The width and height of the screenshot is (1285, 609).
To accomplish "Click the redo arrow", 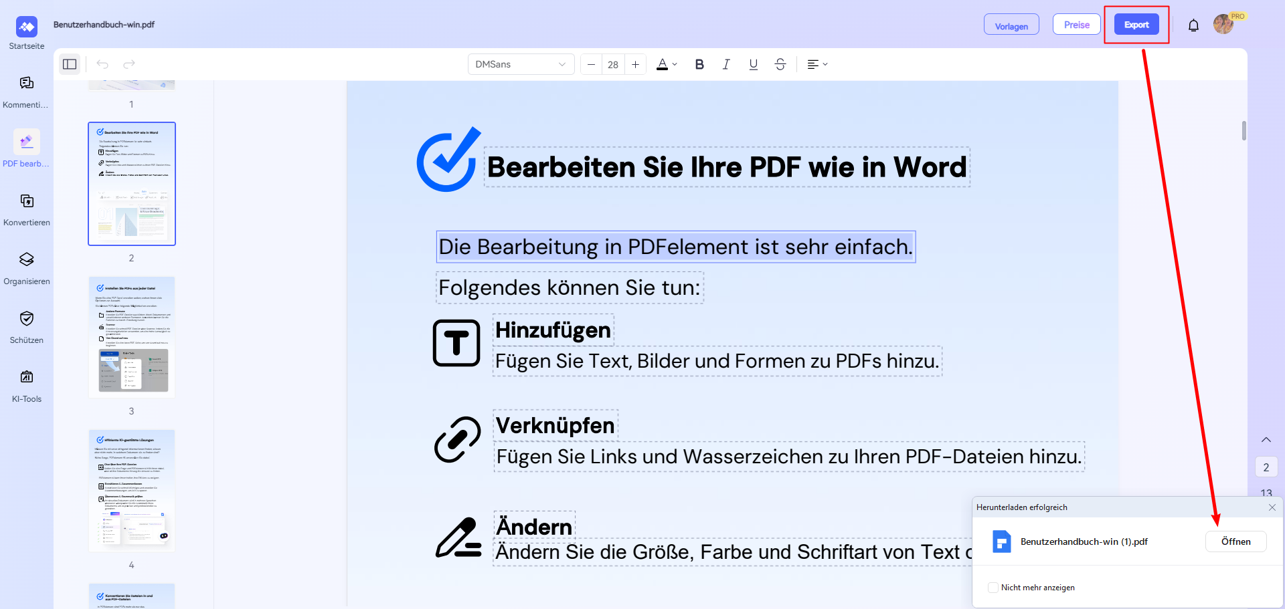I will (129, 64).
